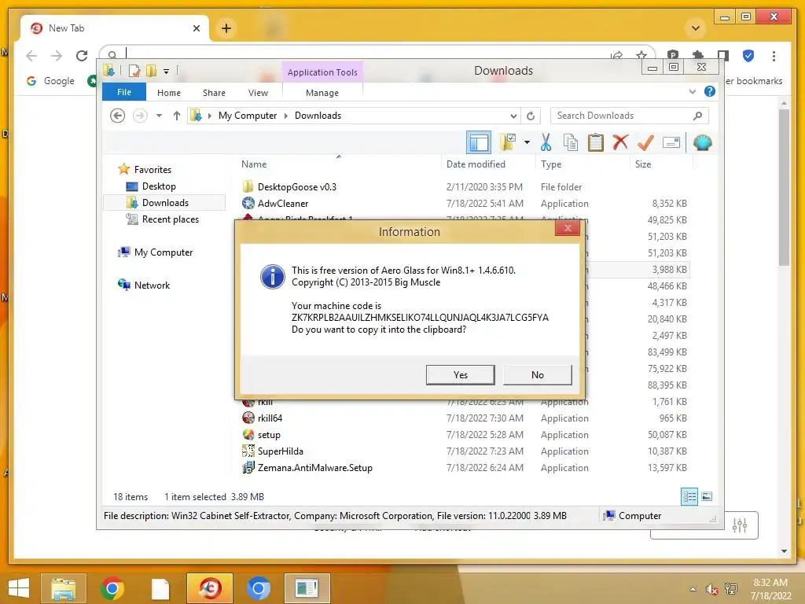Click the New Folder icon in quick access toolbar
This screenshot has width=805, height=604.
pyautogui.click(x=152, y=71)
